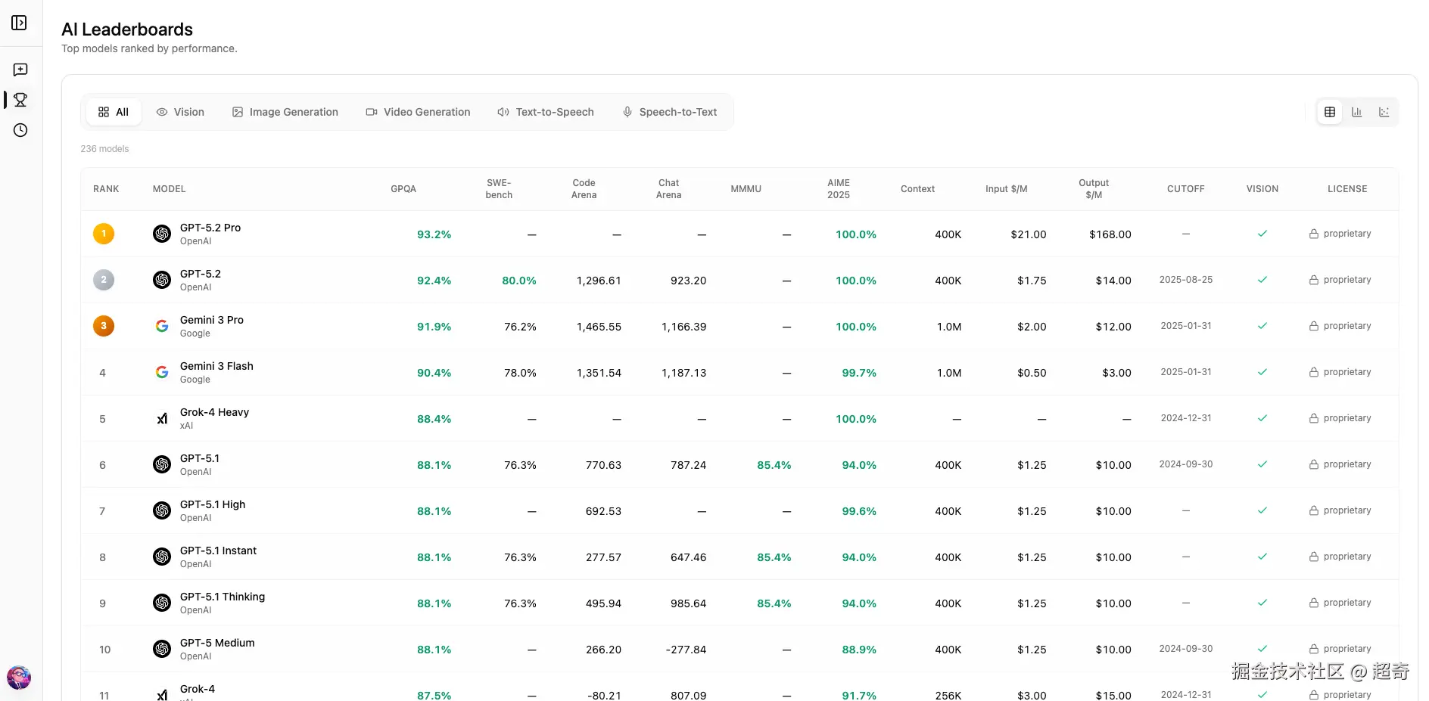Click the vision checkmark for GPT-5.1
1429x701 pixels.
click(x=1262, y=464)
